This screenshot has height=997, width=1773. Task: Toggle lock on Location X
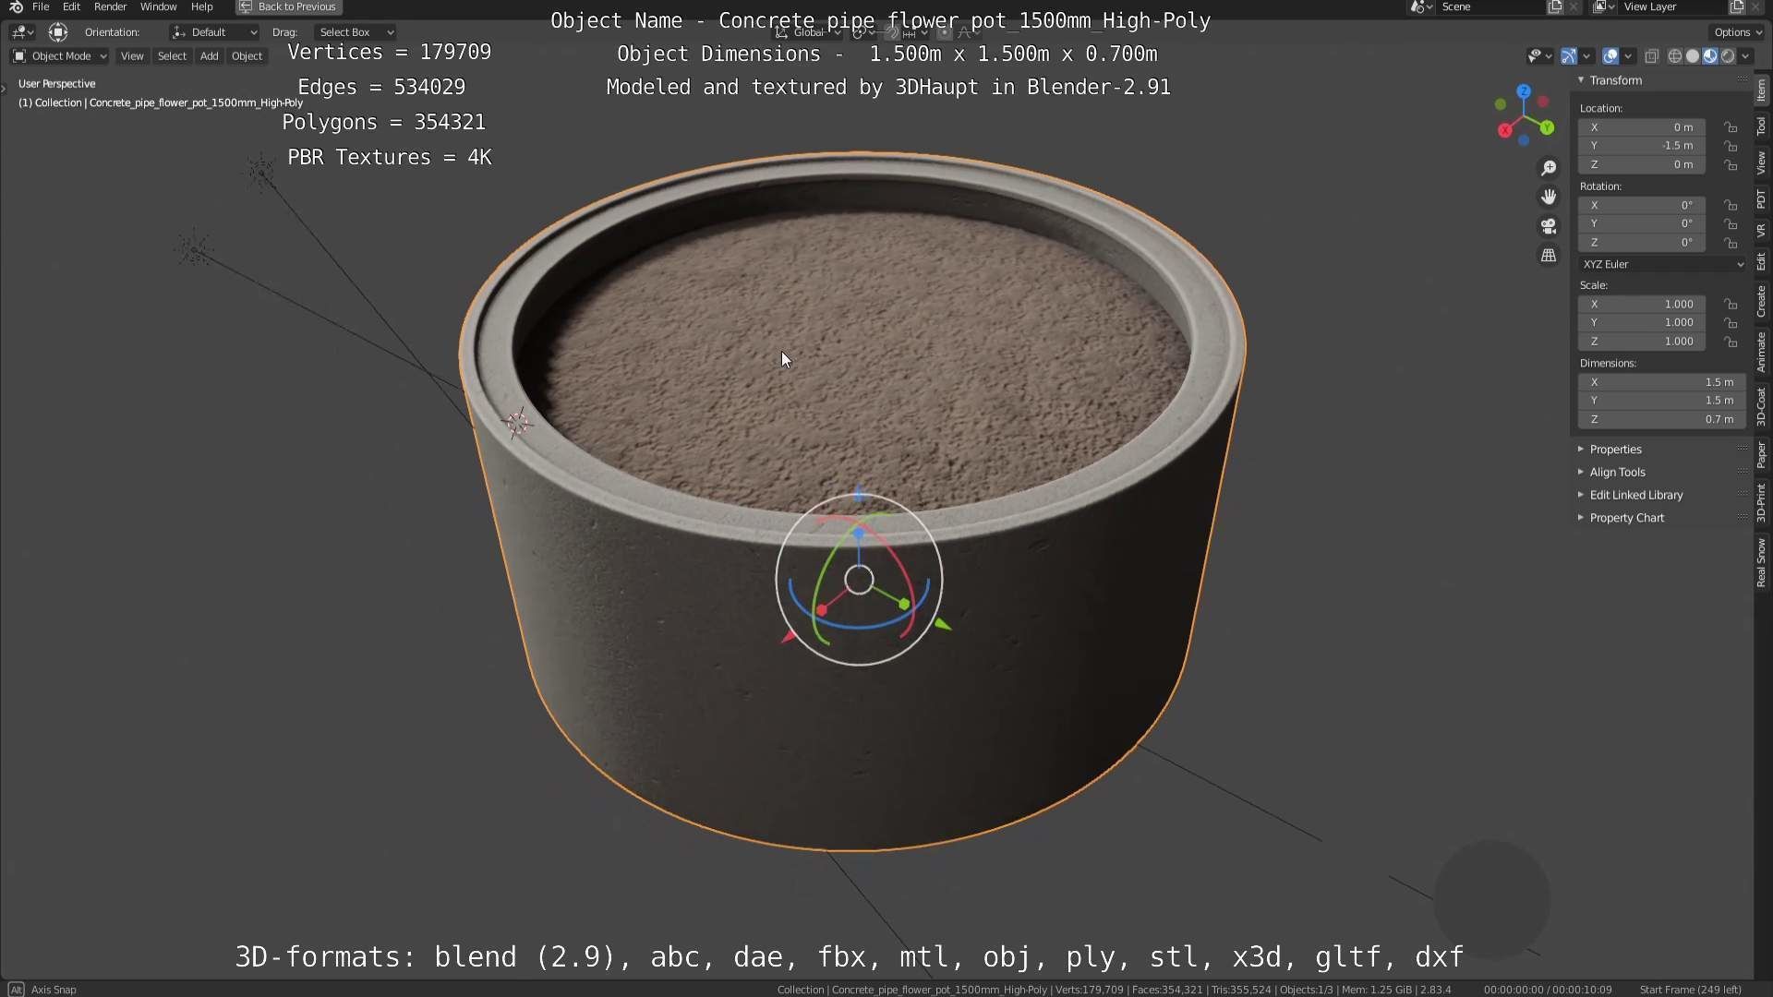coord(1731,127)
